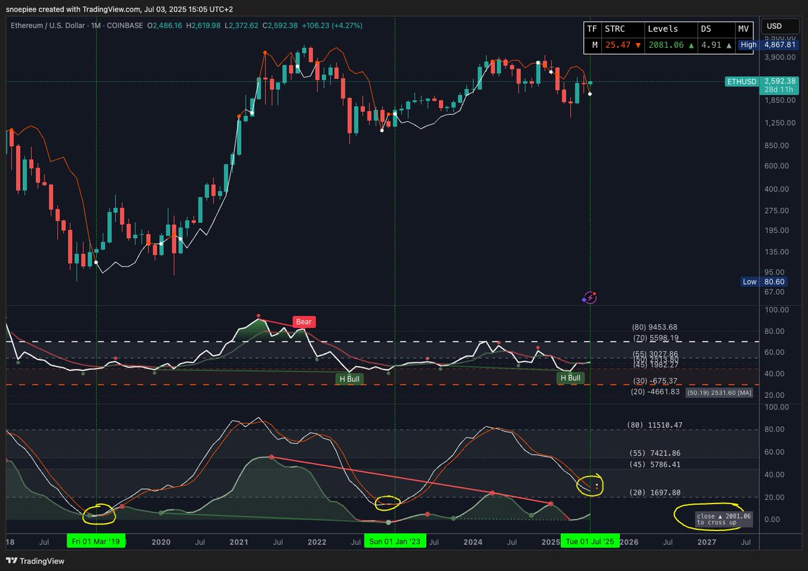
Task: Select the red Bear label on the oscillator panel
Action: pyautogui.click(x=303, y=322)
